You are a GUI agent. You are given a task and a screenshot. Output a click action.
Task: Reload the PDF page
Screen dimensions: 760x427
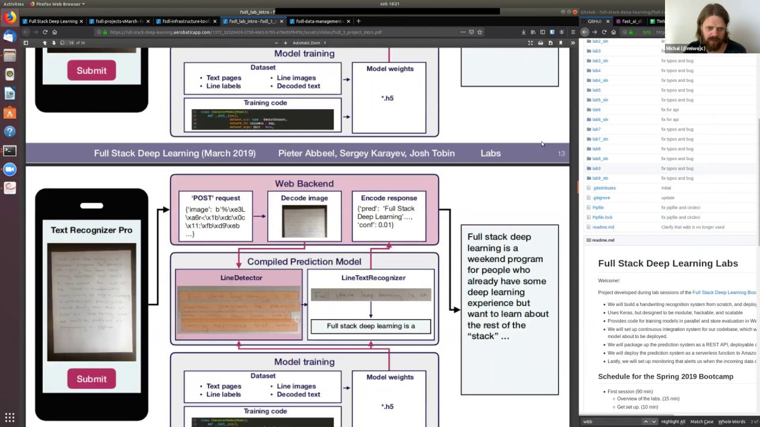click(45, 32)
